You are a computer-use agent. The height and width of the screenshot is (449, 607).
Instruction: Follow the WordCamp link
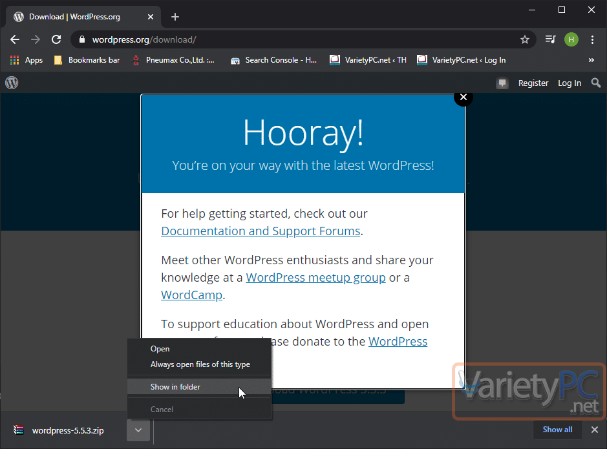click(x=191, y=295)
